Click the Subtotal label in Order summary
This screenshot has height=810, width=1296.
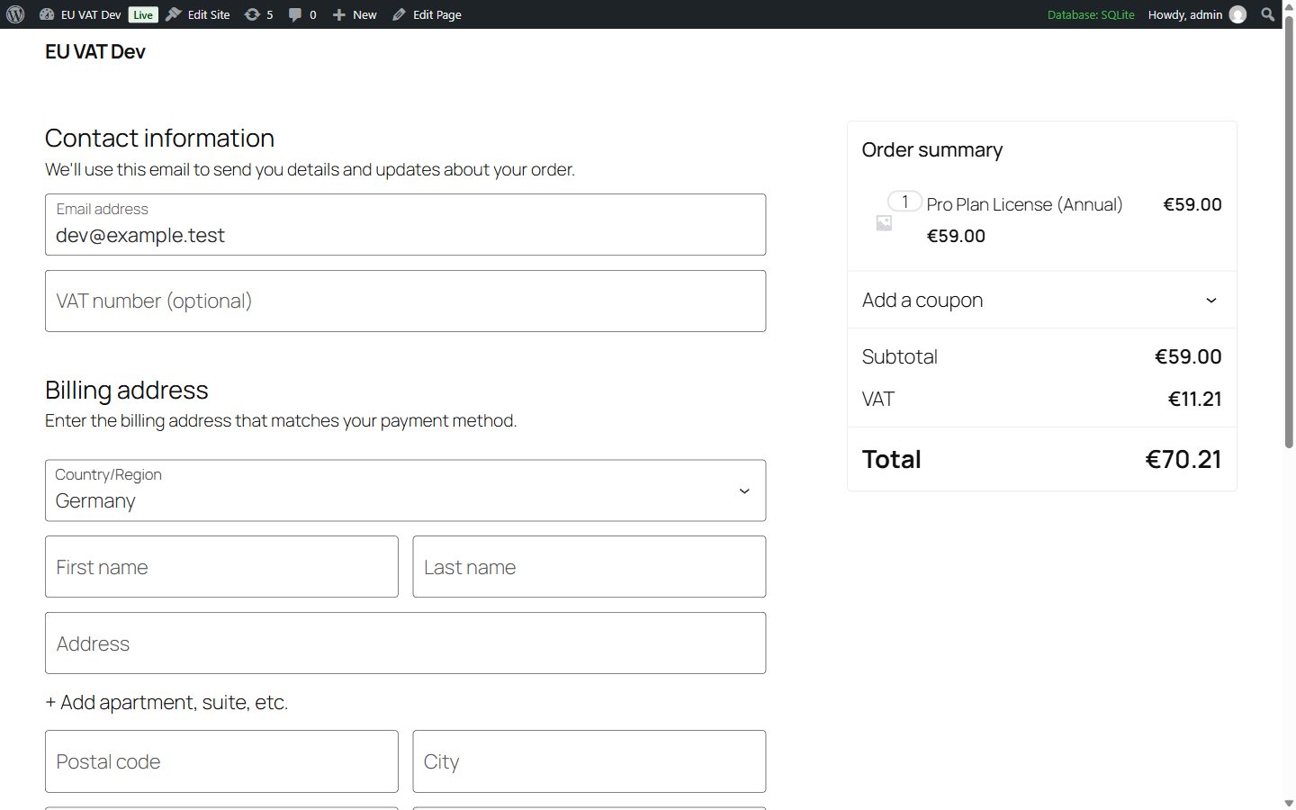tap(899, 356)
